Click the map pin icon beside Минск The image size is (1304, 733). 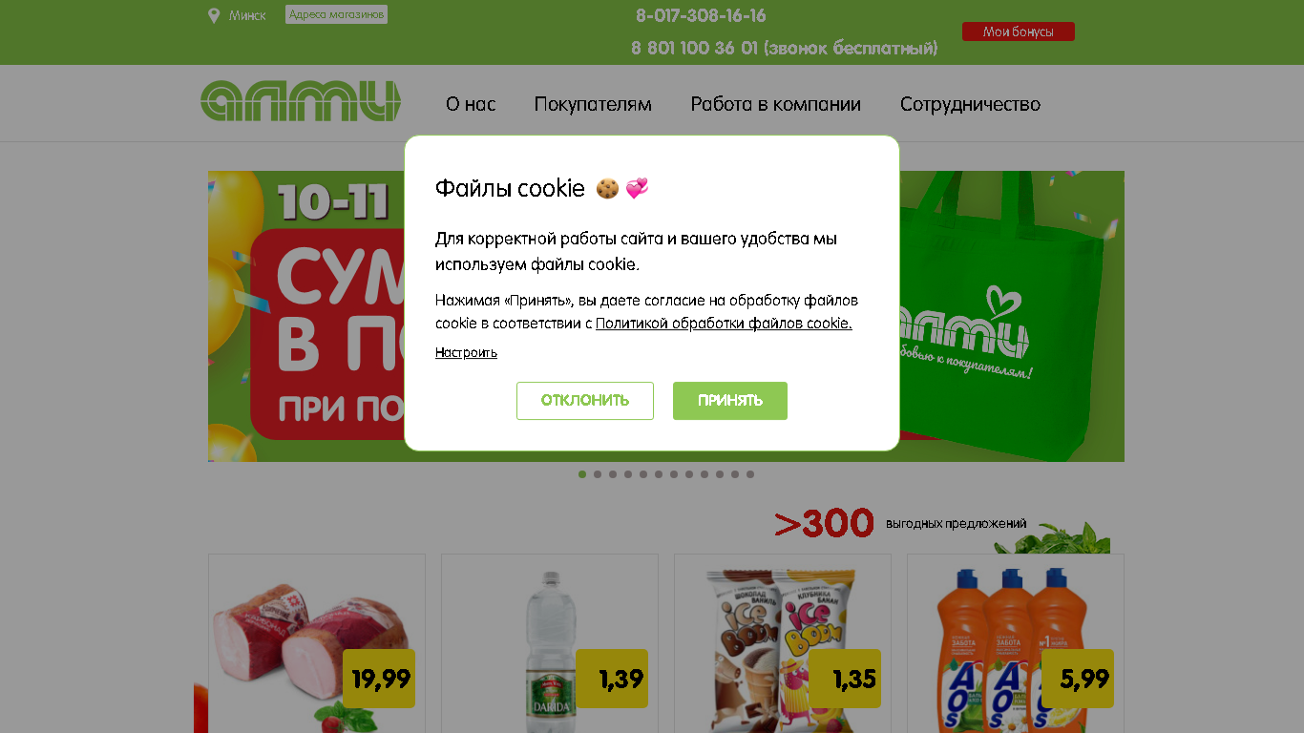click(214, 15)
